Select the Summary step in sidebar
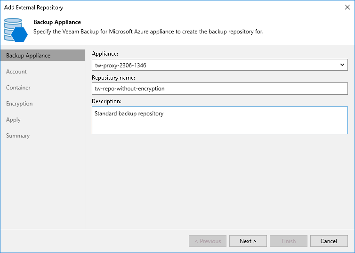Viewport: 355px width, 253px height. [x=18, y=136]
